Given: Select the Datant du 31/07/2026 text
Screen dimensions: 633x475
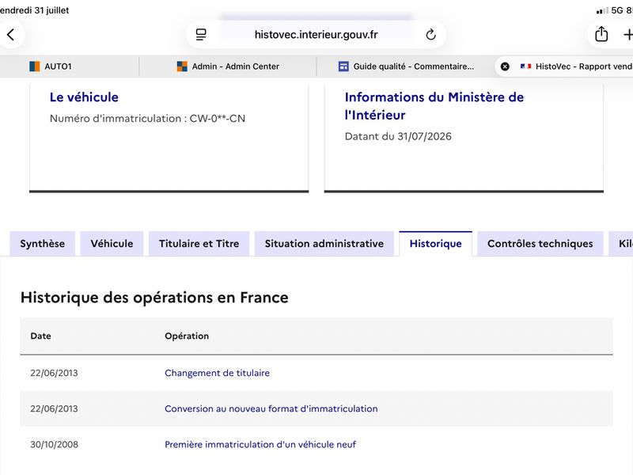Looking at the screenshot, I should click(x=398, y=136).
